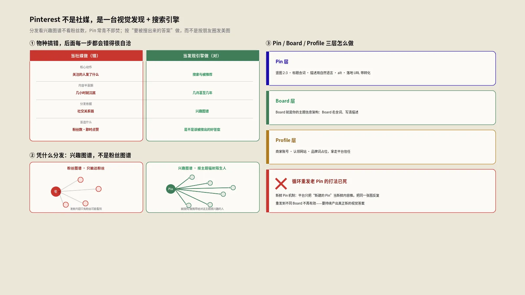
Task: Select the cell 社交关系链
Action: pos(86,111)
